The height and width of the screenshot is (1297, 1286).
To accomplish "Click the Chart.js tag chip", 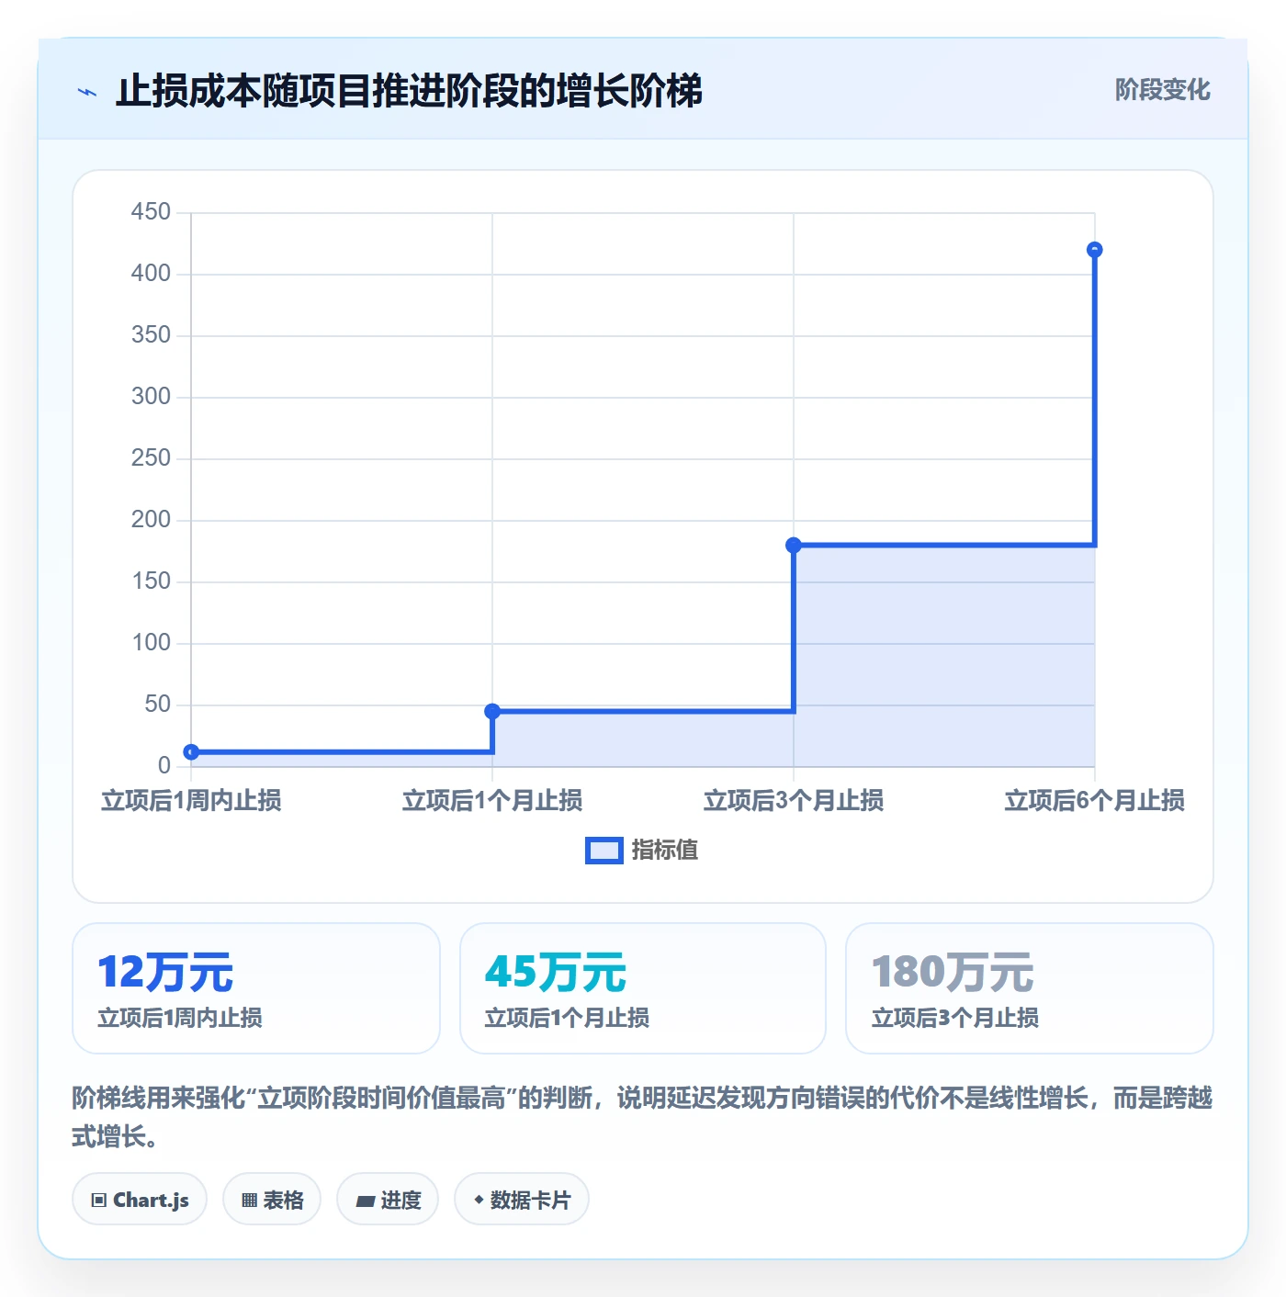I will (140, 1199).
